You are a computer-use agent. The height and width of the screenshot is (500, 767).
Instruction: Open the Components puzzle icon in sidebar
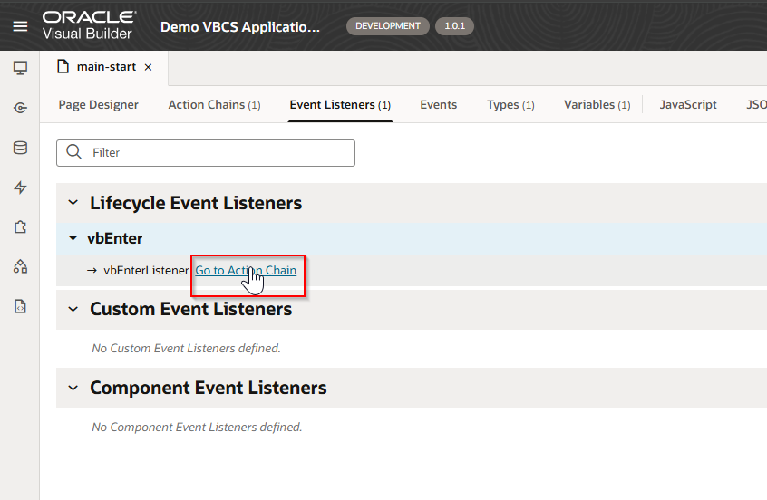[x=20, y=227]
